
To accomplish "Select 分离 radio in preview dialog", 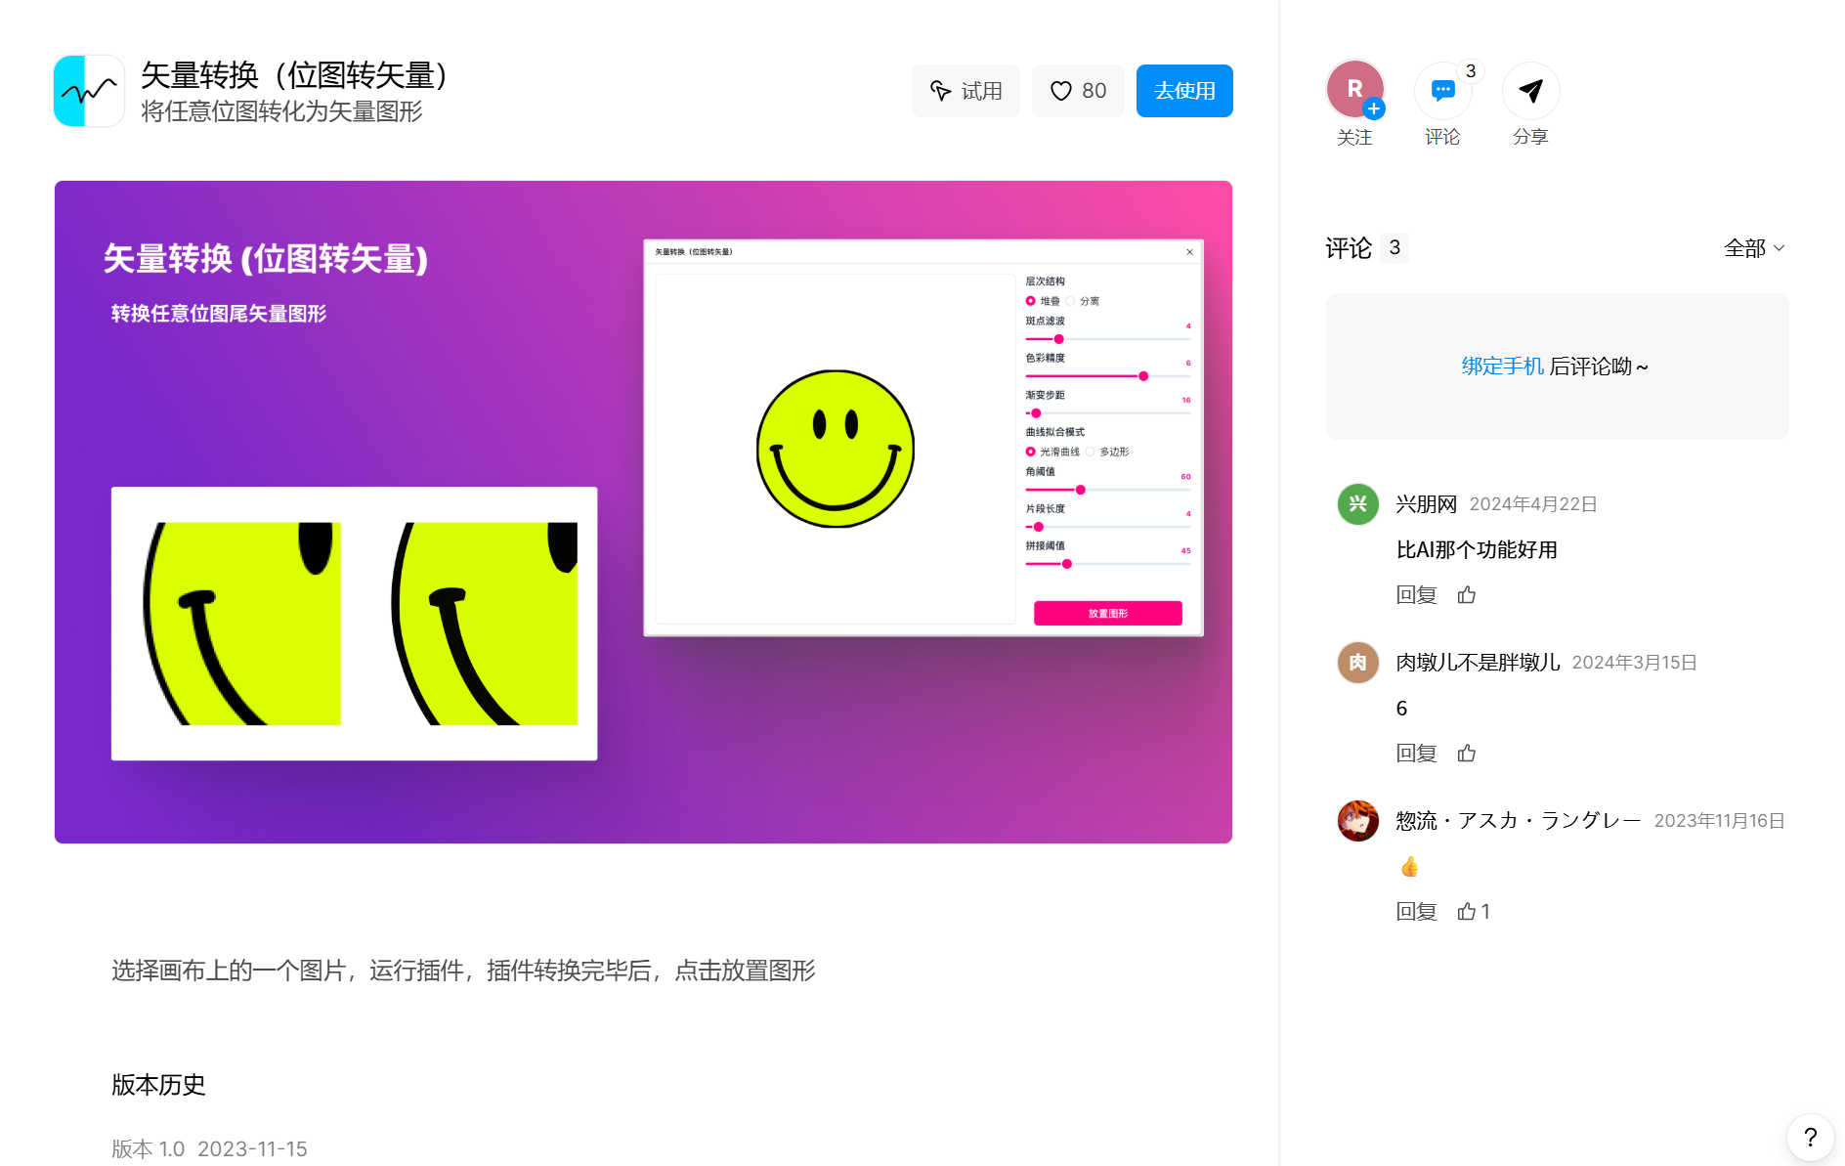I will [1070, 301].
